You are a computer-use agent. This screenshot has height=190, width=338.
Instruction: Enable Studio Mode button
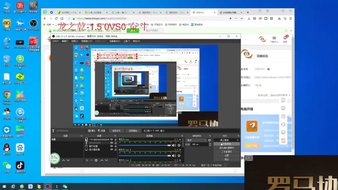click(x=226, y=152)
